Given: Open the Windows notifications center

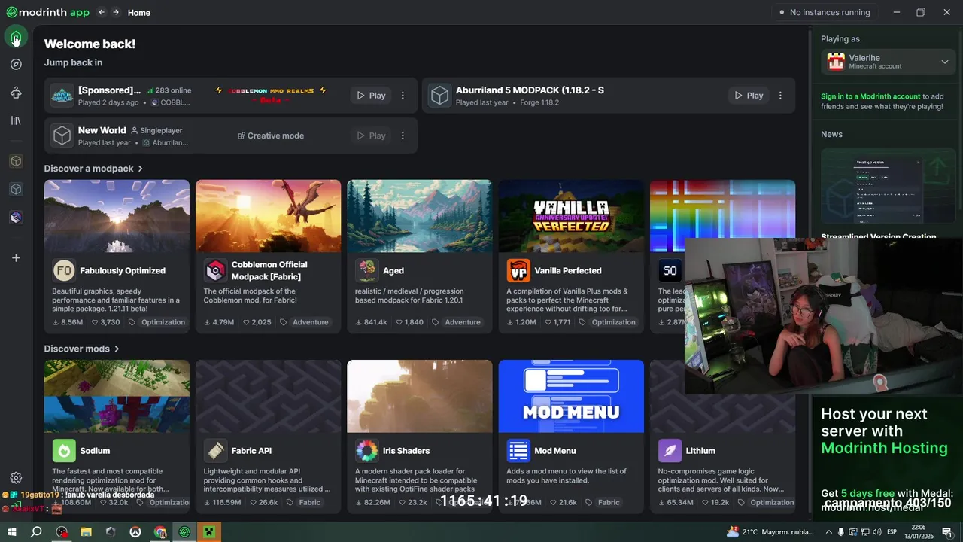Looking at the screenshot, I should (947, 532).
